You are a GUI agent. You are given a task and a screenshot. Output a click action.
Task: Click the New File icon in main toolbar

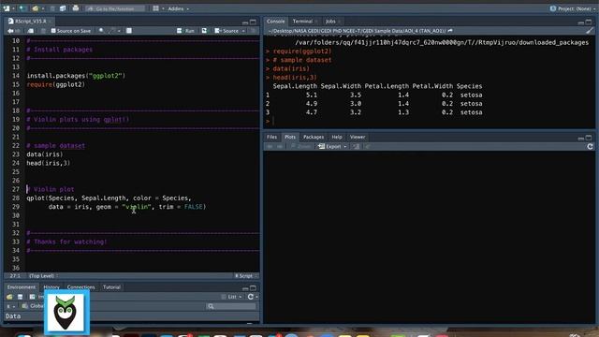coord(7,8)
